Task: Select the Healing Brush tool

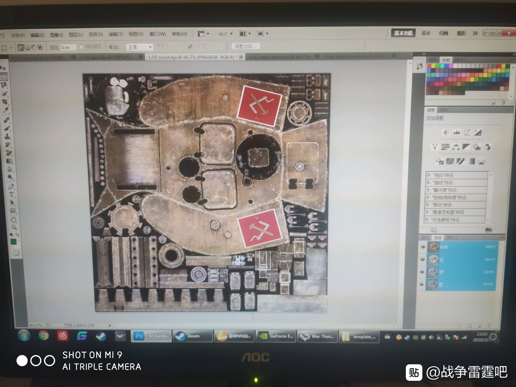Action: point(6,120)
